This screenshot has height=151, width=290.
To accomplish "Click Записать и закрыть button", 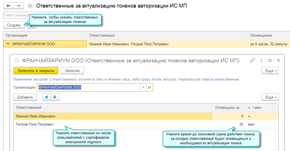I will (36, 71).
